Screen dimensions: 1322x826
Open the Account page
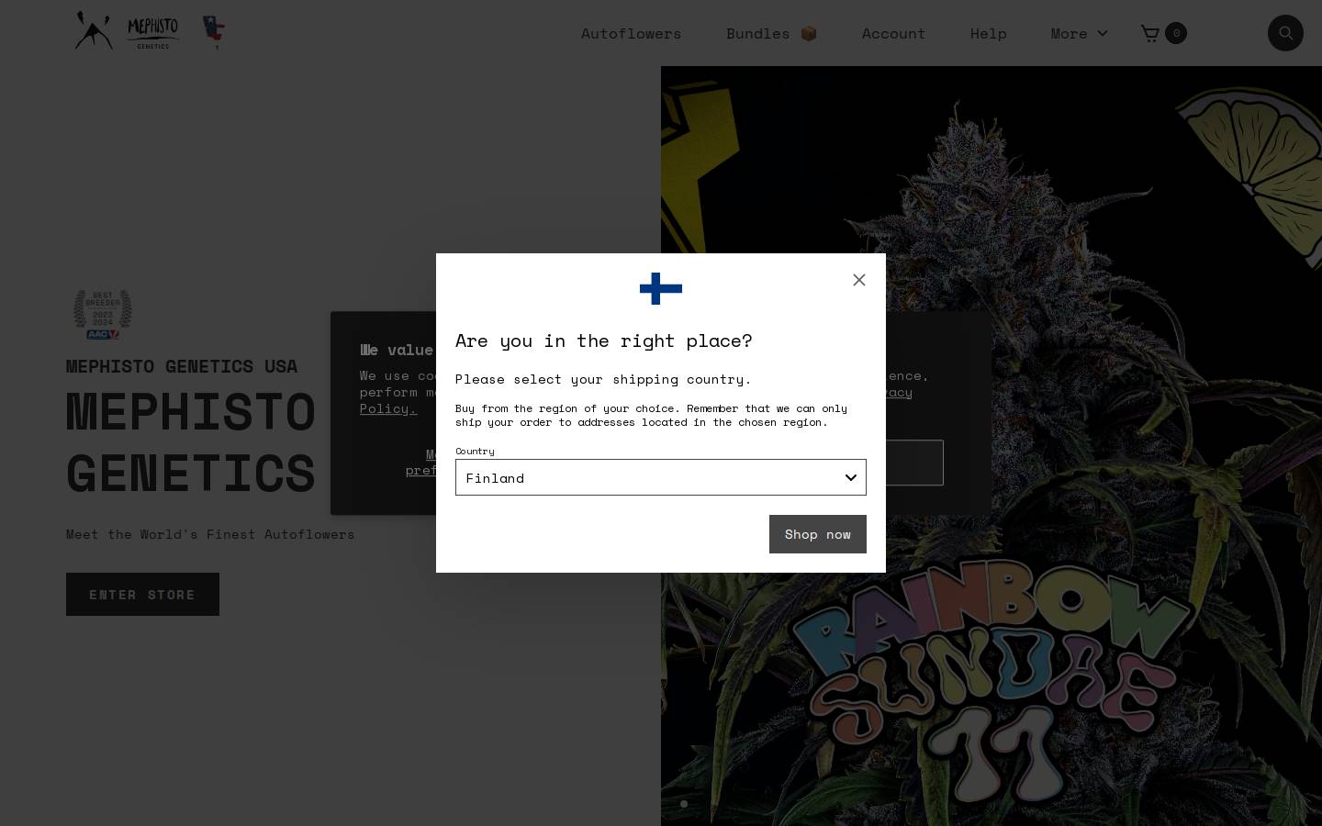click(893, 33)
